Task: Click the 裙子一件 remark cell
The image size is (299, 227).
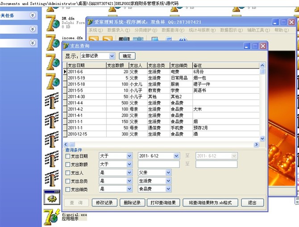Action: [x=226, y=84]
